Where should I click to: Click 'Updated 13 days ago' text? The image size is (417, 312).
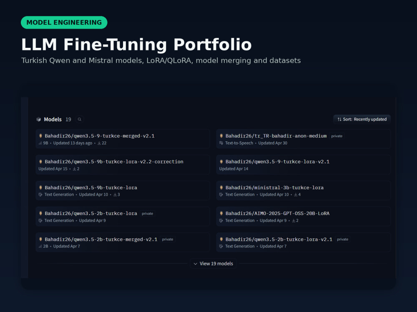(x=73, y=143)
